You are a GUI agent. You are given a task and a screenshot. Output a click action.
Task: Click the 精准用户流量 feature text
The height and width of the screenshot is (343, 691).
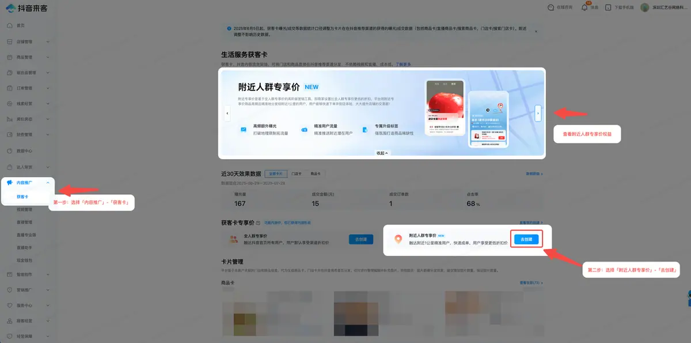coord(326,126)
